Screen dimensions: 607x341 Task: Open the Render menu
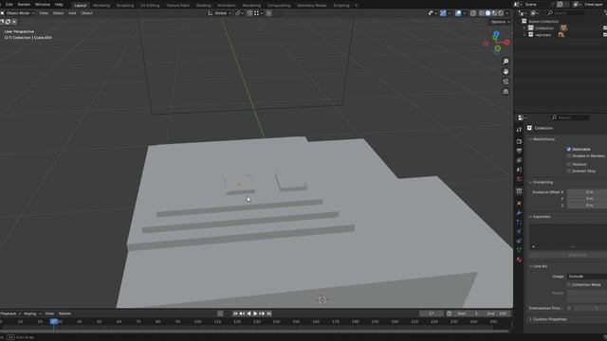24,5
